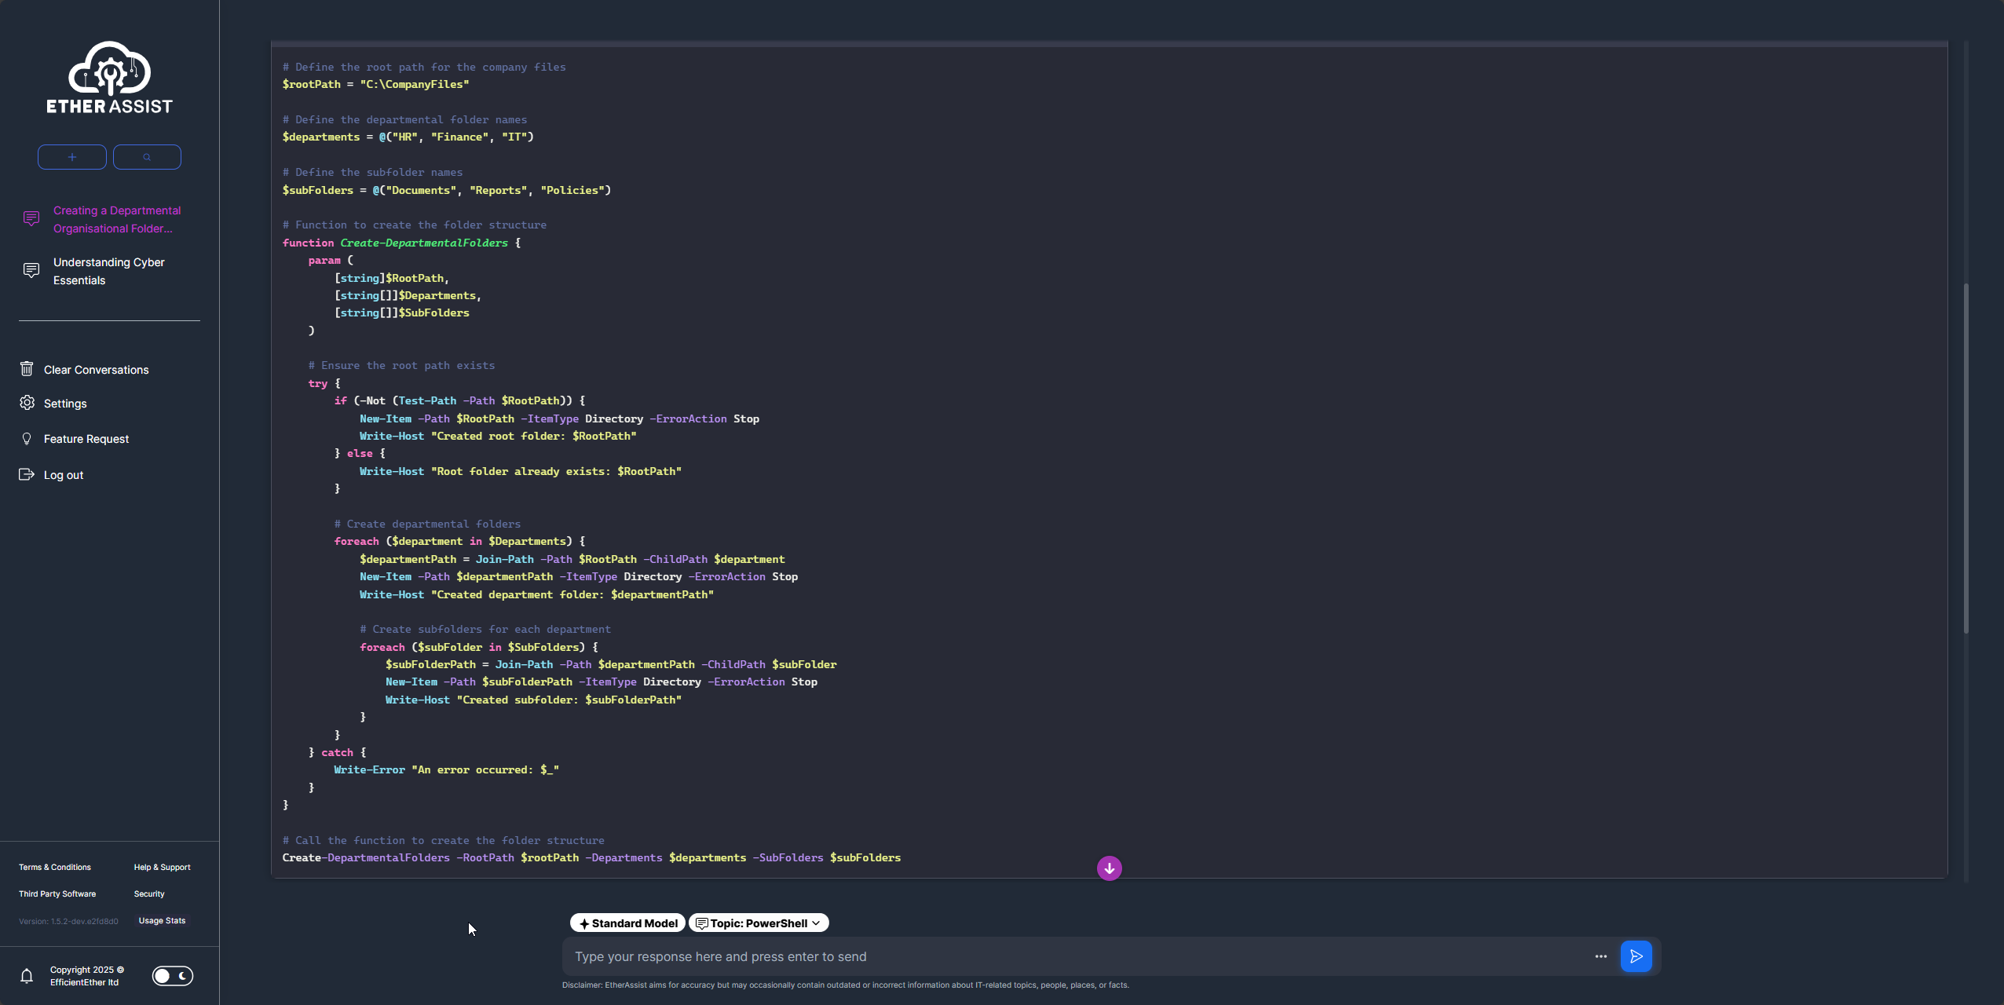Click the trash can icon for Clear Conversations
Screen dimensions: 2004x1005
click(27, 369)
